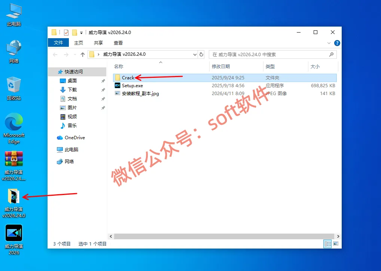
Task: Launch Microsoft Edge from the desktop
Action: click(14, 128)
